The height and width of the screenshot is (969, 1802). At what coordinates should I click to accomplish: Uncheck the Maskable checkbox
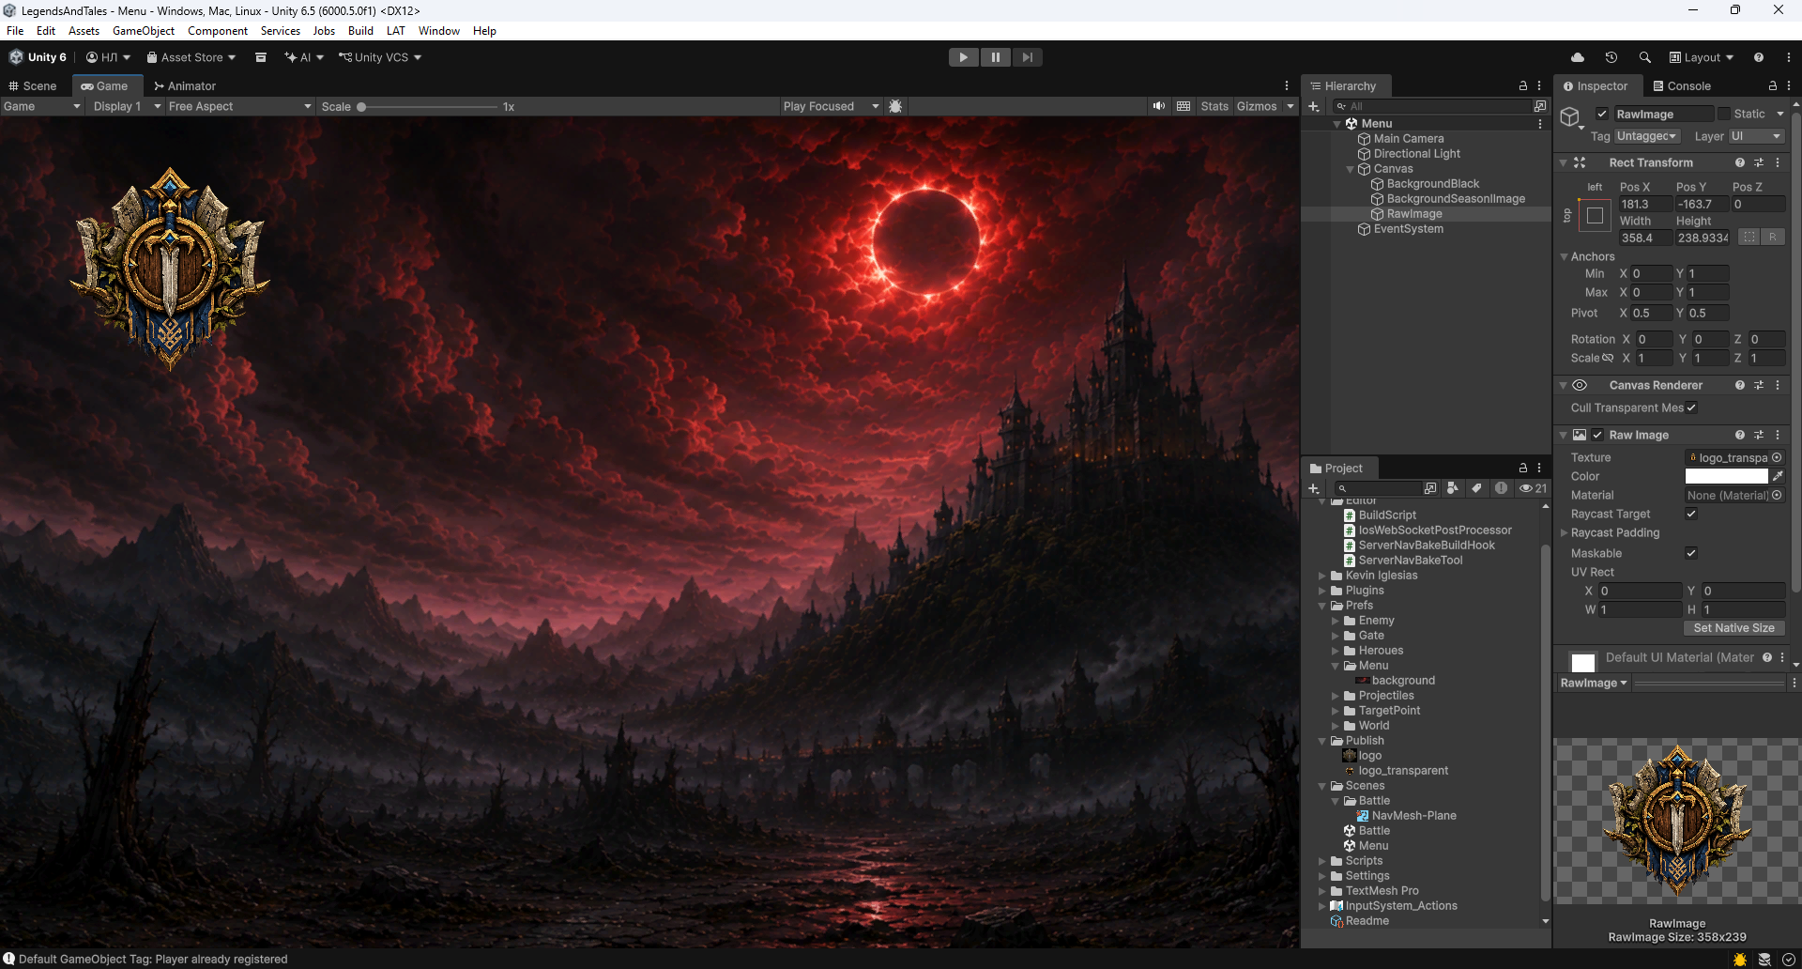(x=1691, y=553)
